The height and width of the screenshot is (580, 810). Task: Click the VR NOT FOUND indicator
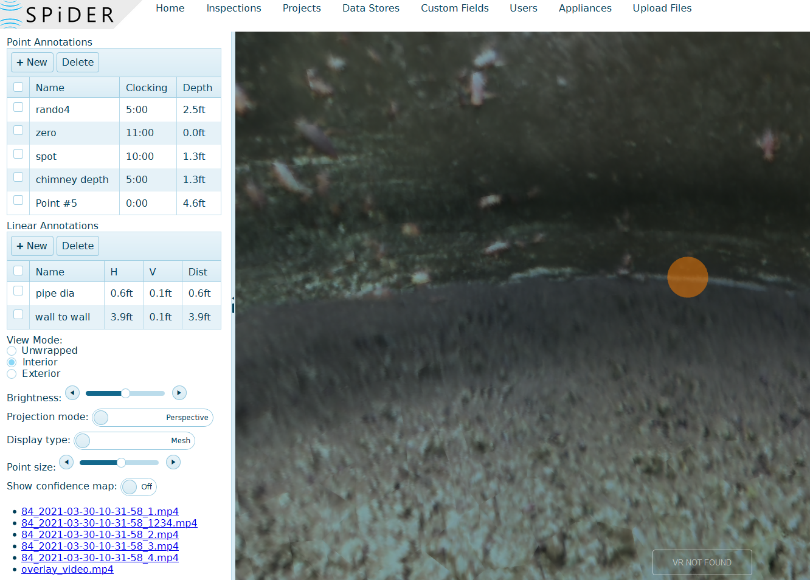tap(702, 562)
